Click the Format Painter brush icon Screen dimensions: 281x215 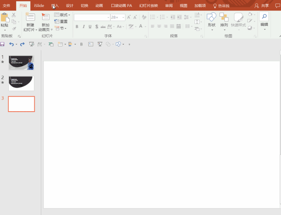point(14,28)
